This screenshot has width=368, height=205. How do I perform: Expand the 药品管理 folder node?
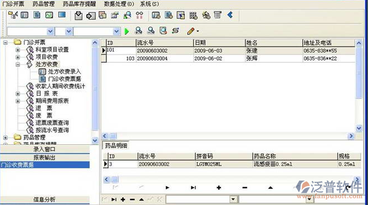(x=6, y=138)
